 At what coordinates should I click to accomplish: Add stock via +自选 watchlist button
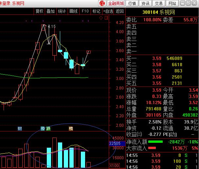[108, 11]
